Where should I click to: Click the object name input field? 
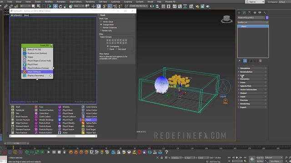click(251, 18)
